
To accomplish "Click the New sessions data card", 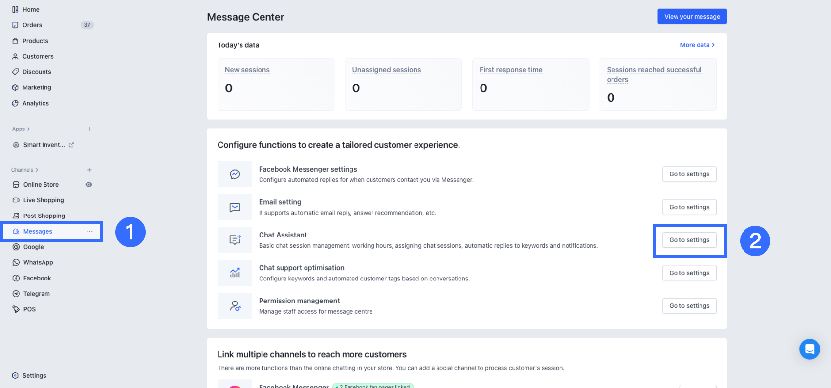I will pyautogui.click(x=276, y=84).
